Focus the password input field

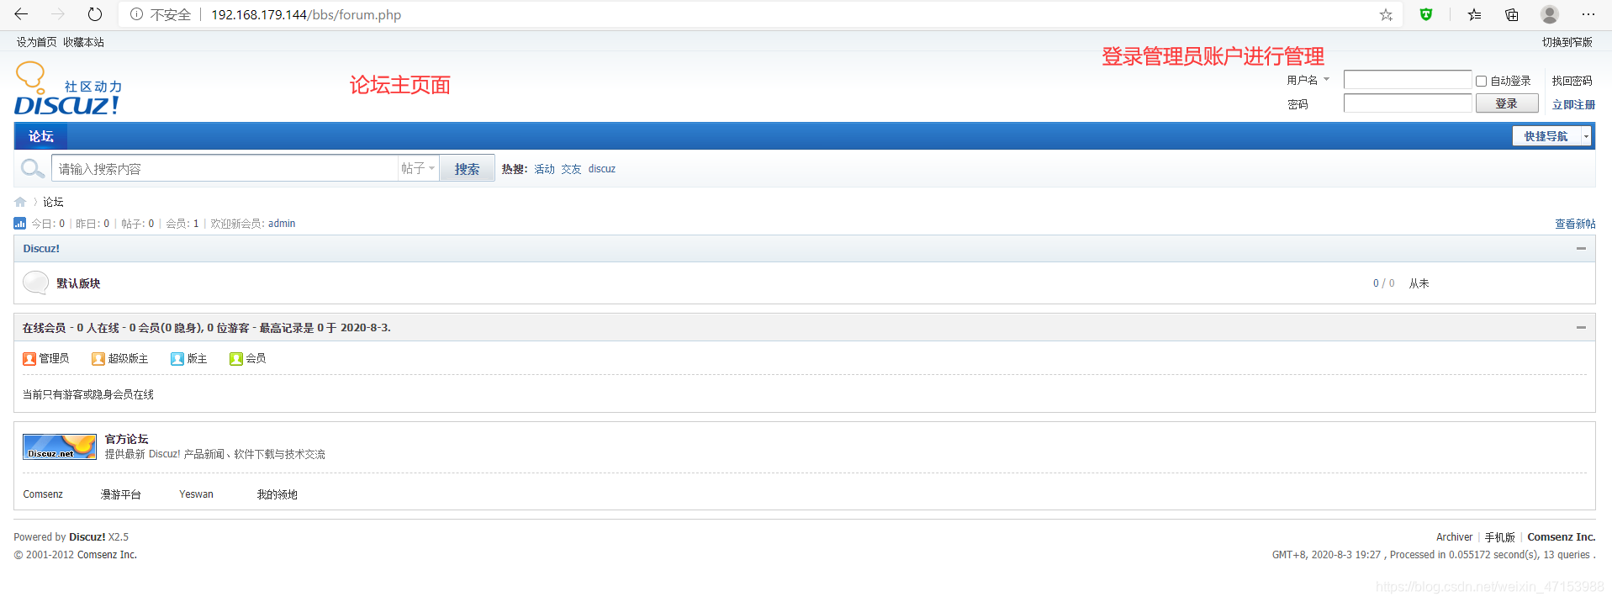[1408, 103]
